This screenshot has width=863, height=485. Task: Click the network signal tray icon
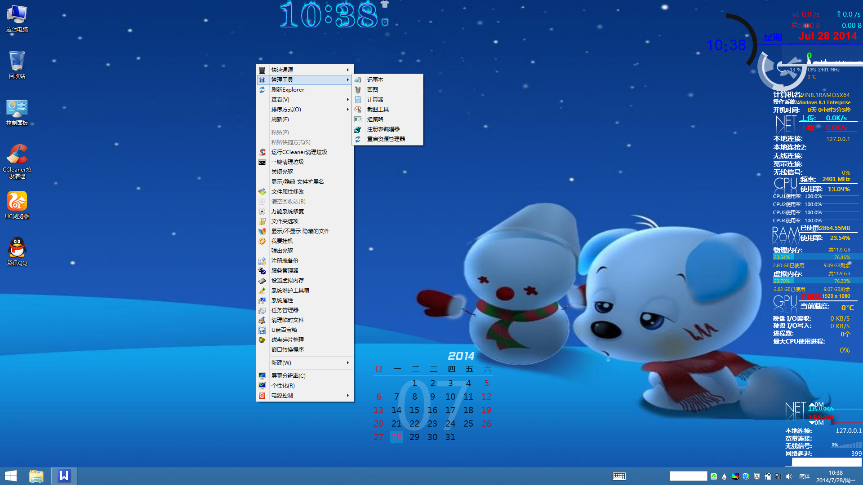click(778, 476)
